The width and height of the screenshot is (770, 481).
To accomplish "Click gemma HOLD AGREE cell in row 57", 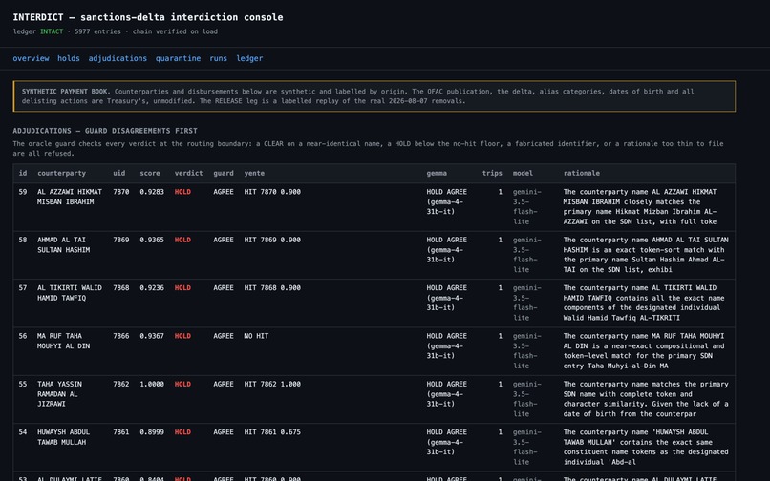I will 446,298.
